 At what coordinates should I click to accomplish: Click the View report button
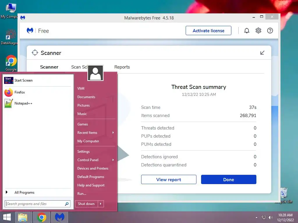pyautogui.click(x=168, y=179)
